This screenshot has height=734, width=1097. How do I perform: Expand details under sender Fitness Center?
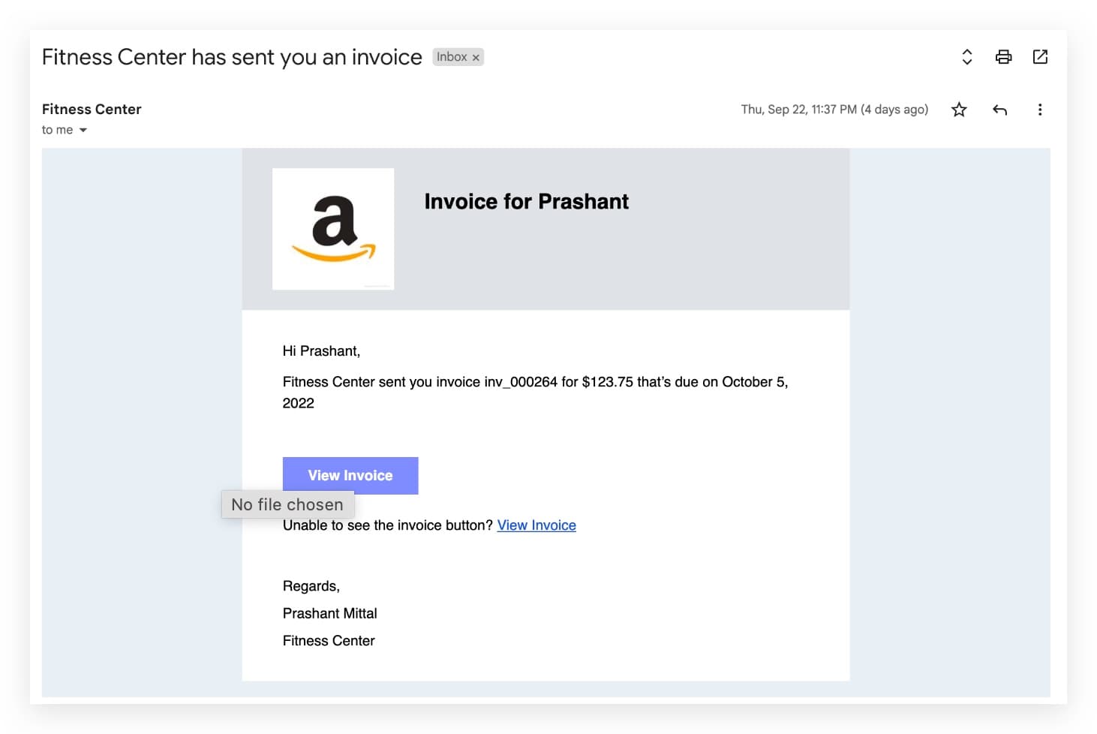tap(65, 129)
